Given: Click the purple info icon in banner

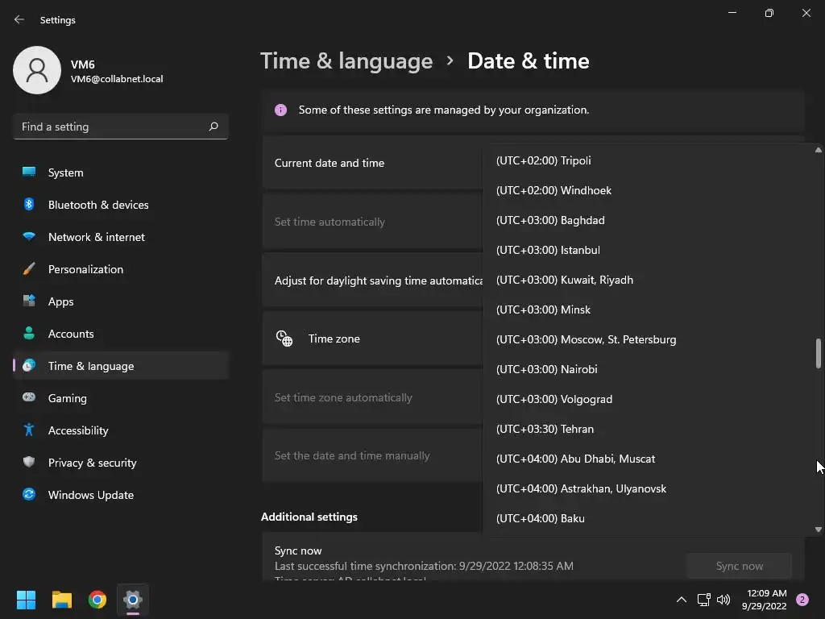Looking at the screenshot, I should tap(280, 110).
